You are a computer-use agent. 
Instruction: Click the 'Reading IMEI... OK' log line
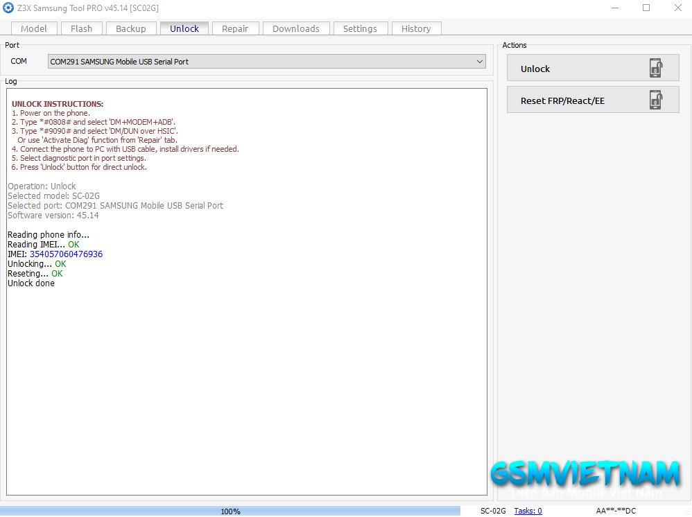(x=43, y=245)
